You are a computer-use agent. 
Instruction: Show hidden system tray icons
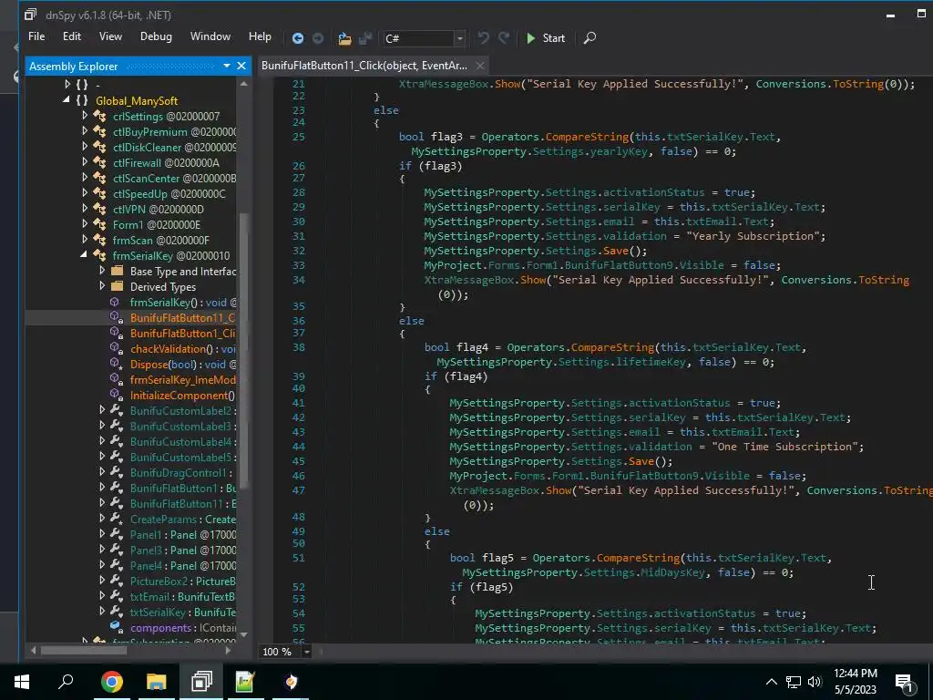(771, 682)
